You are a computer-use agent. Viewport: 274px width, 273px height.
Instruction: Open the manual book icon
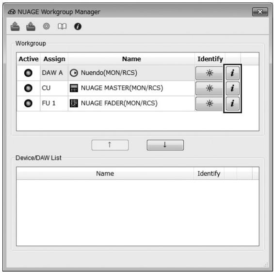pyautogui.click(x=62, y=26)
